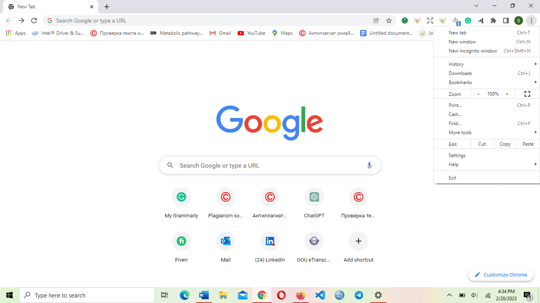The height and width of the screenshot is (303, 540).
Task: Open the (24) LinkedIn shortcut tile
Action: [x=270, y=248]
